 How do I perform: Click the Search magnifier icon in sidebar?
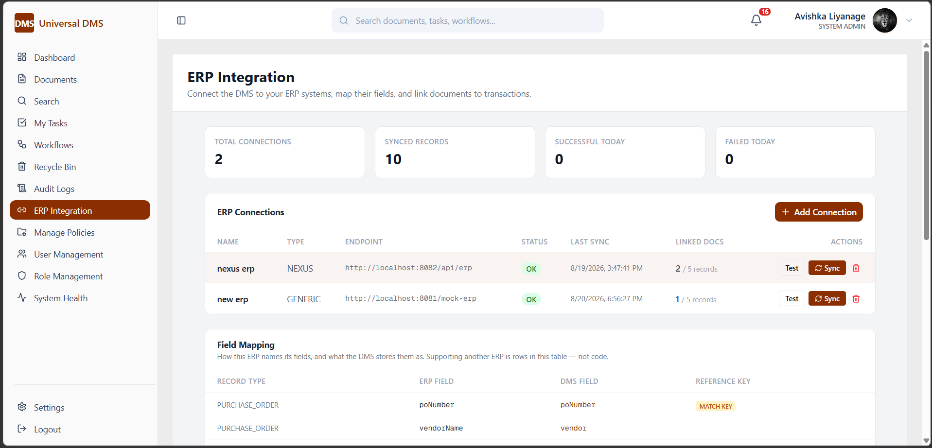22,101
